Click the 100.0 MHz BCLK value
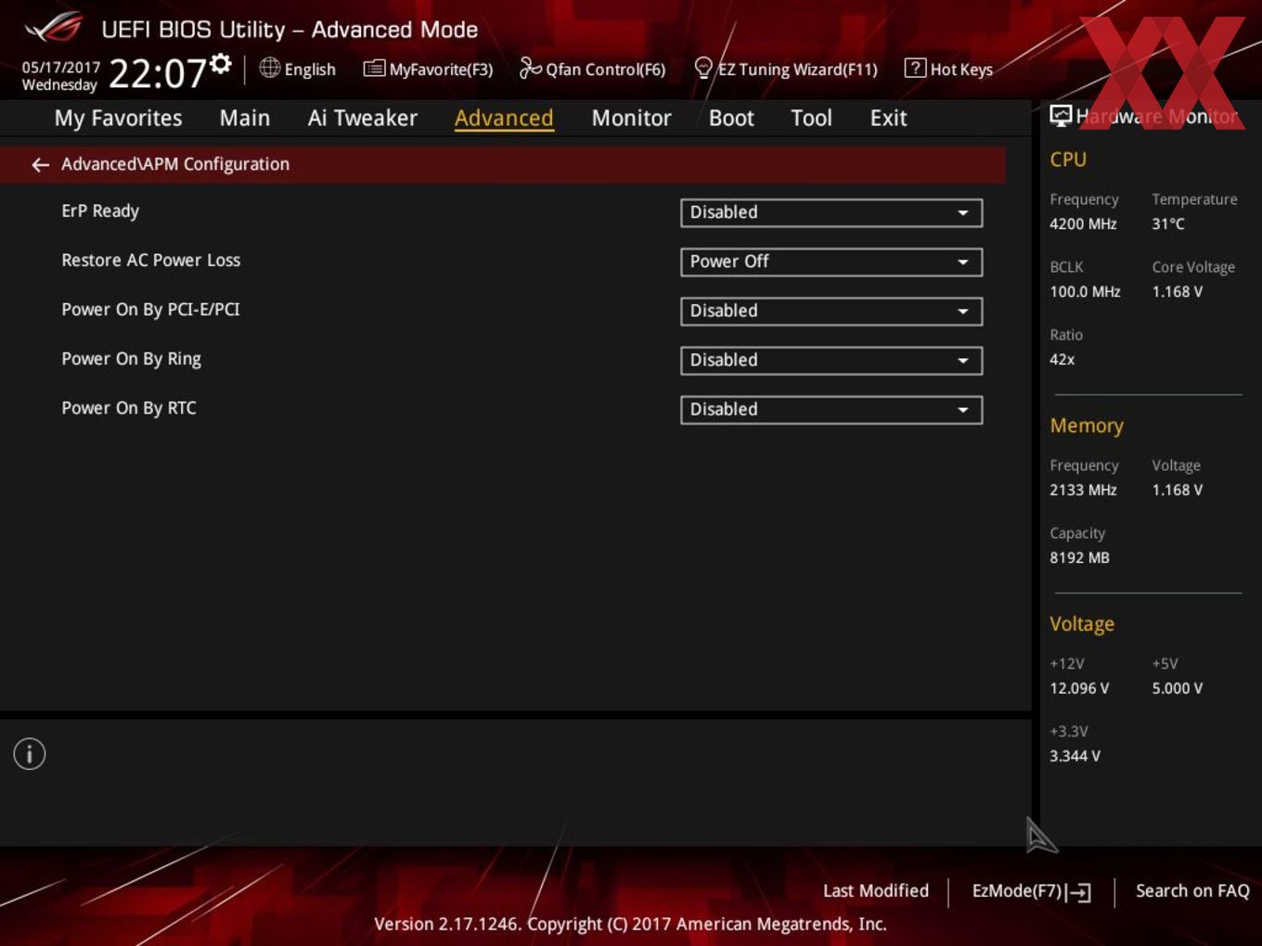The image size is (1262, 946). tap(1085, 291)
